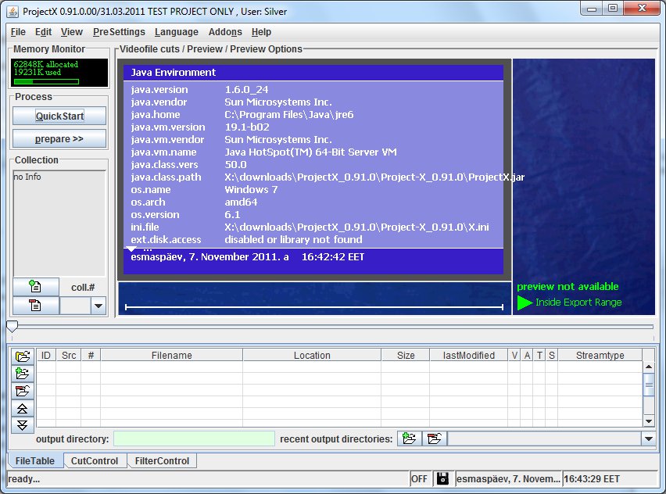Open the PreSettings menu
This screenshot has width=666, height=494.
(119, 32)
